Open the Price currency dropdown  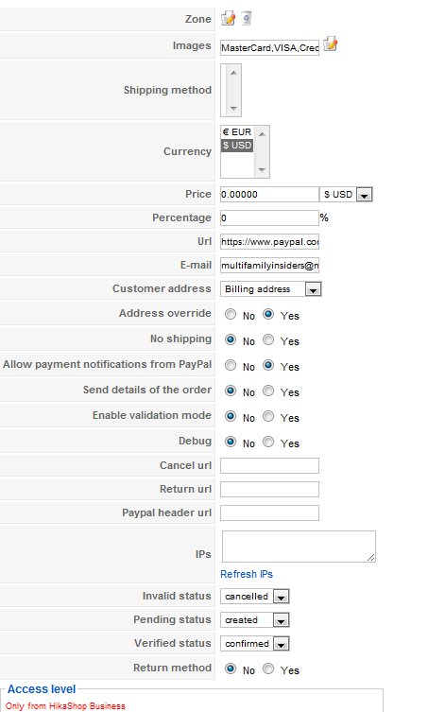pyautogui.click(x=346, y=195)
